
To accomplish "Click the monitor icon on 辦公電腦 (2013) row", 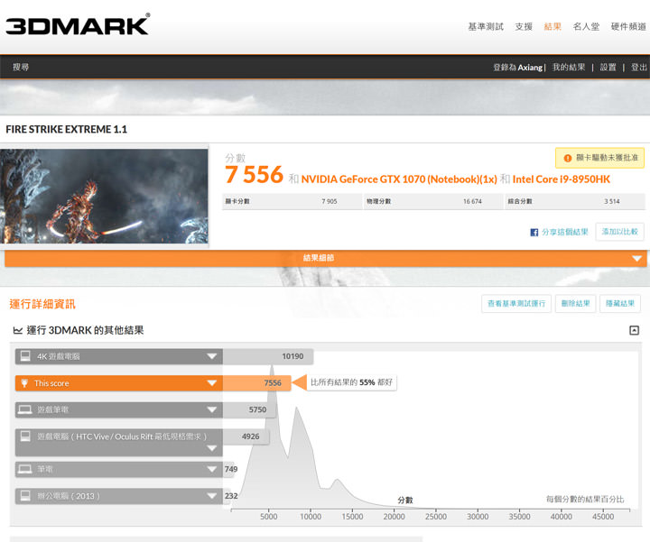I will pyautogui.click(x=25, y=496).
